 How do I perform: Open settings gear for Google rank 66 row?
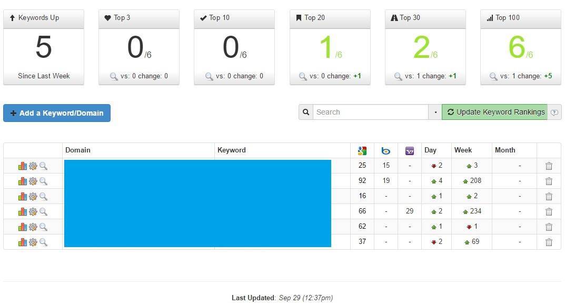click(33, 211)
